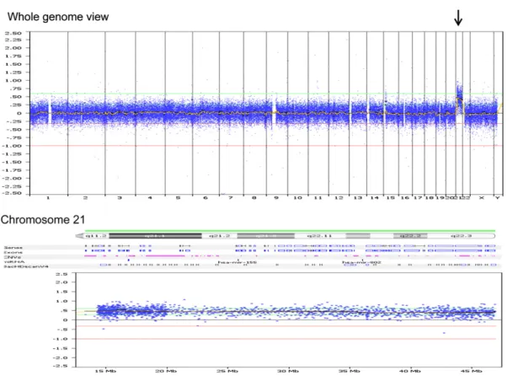Screen dimensions: 518x376
Task: Click the q11.2 band on the ideogram
Action: click(96, 236)
